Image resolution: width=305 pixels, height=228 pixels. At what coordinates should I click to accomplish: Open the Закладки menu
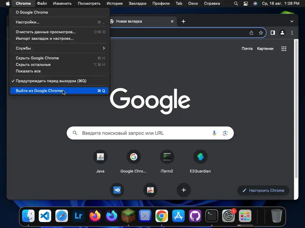(x=138, y=4)
